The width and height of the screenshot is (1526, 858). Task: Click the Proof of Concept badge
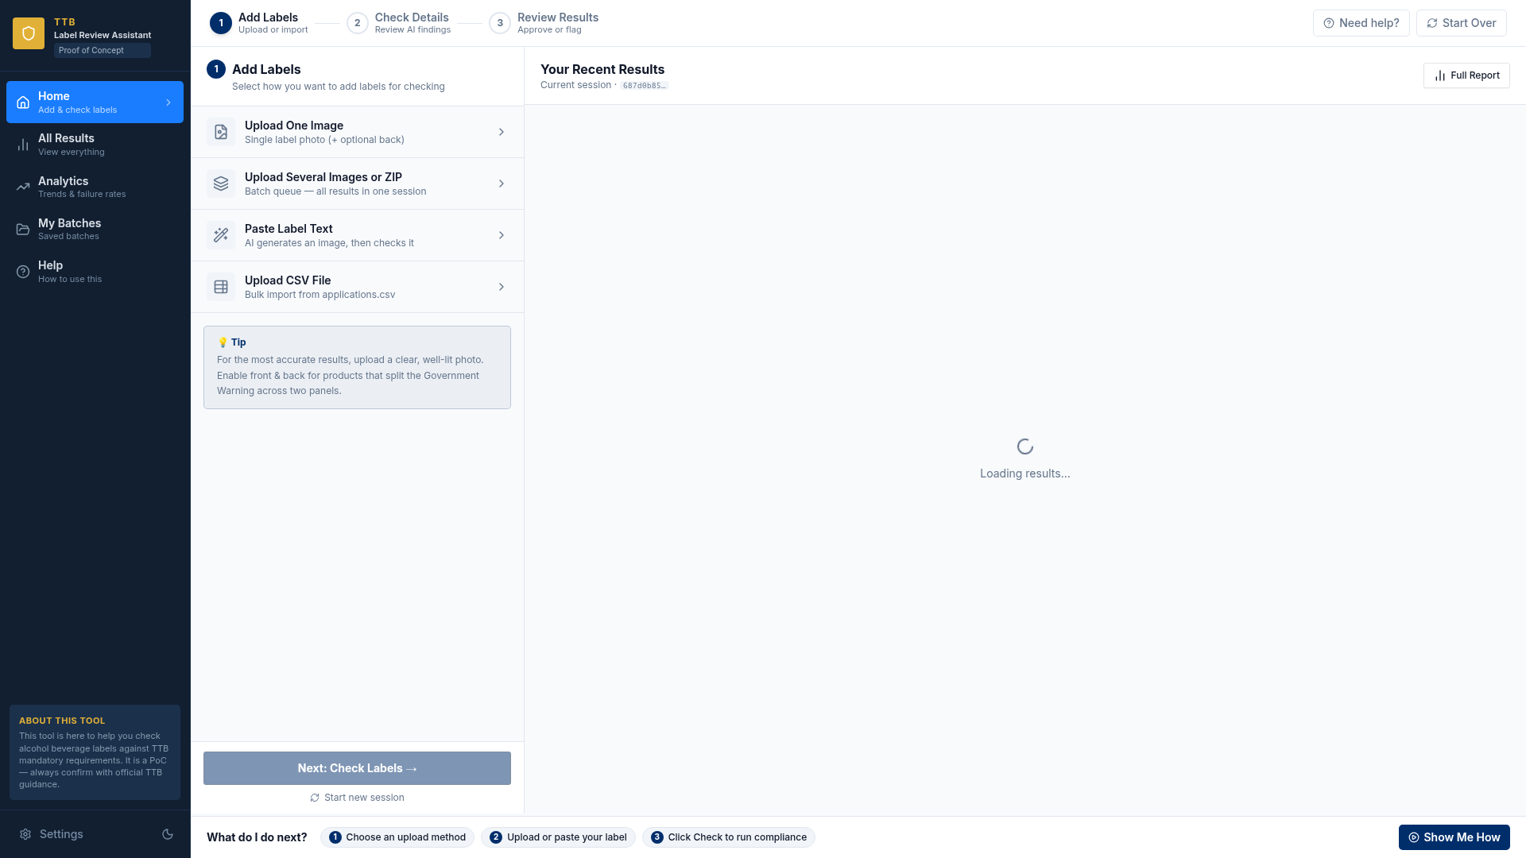click(103, 50)
